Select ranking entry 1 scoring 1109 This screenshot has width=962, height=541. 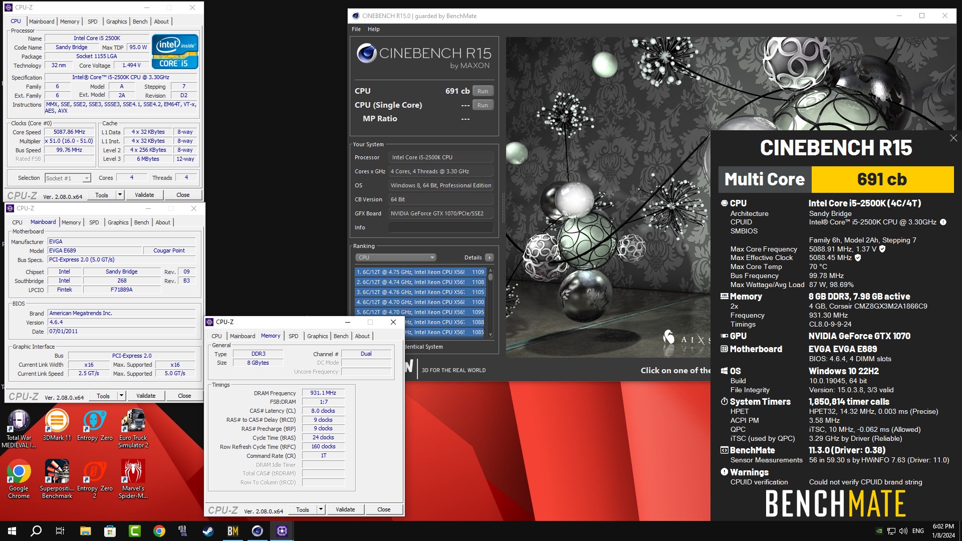[x=420, y=272]
